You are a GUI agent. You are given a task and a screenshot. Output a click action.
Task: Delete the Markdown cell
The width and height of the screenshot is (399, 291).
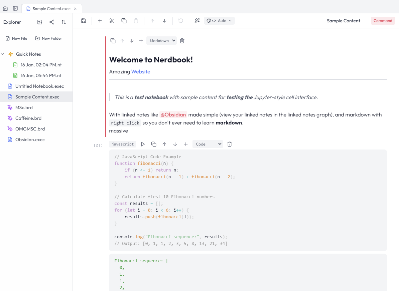(182, 41)
